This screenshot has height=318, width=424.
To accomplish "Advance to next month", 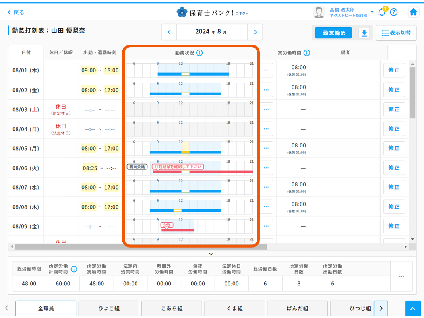I will pos(255,32).
